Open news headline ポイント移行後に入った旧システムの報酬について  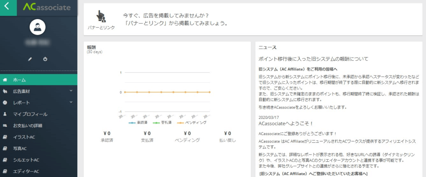click(313, 59)
